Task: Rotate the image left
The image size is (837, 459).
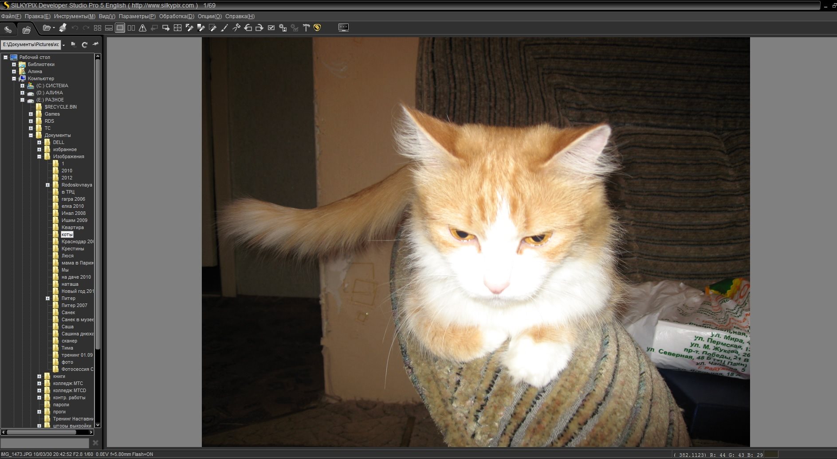Action: (x=248, y=28)
